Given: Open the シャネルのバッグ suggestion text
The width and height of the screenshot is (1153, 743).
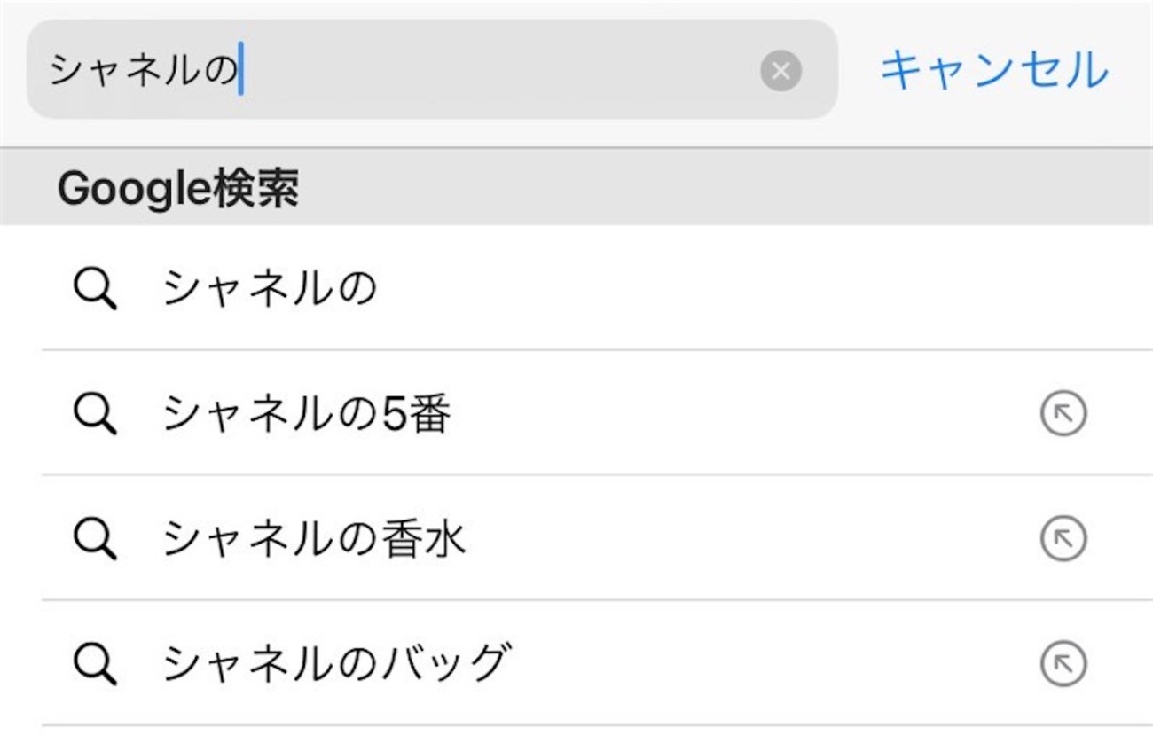Looking at the screenshot, I should pyautogui.click(x=337, y=664).
